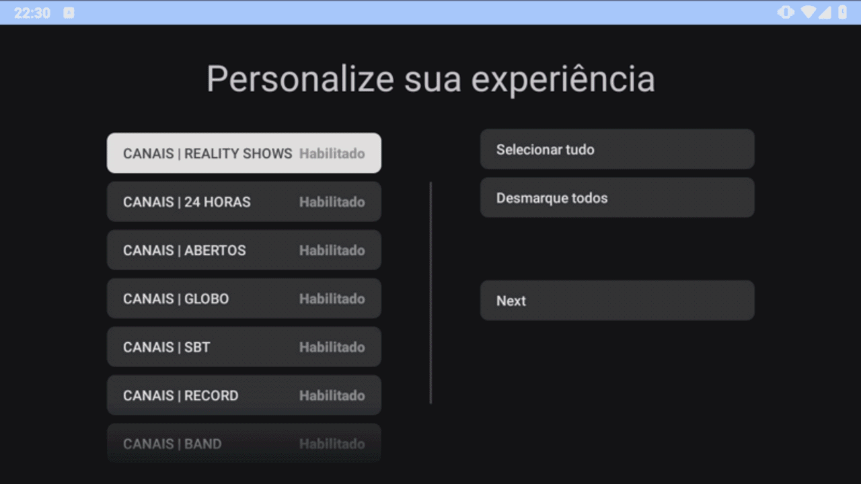Viewport: 861px width, 484px height.
Task: Toggle the CANAIS | RECORD category
Action: (244, 395)
